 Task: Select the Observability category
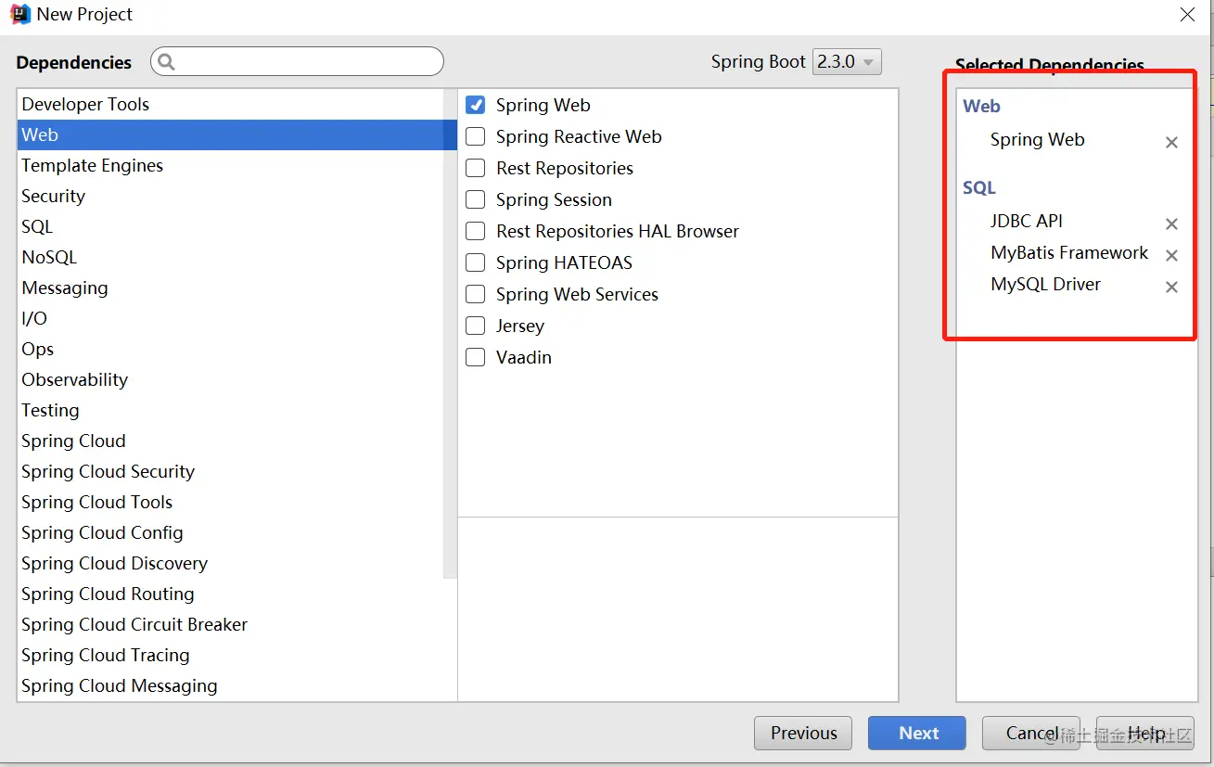[231, 379]
